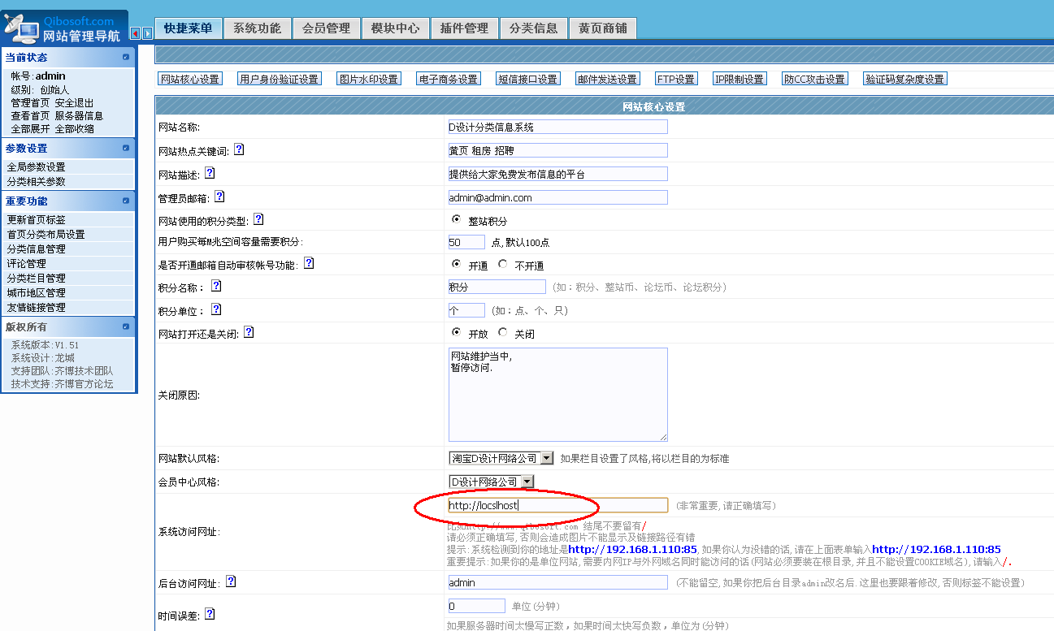Click 安全退出 link in sidebar
The width and height of the screenshot is (1054, 631).
(74, 103)
